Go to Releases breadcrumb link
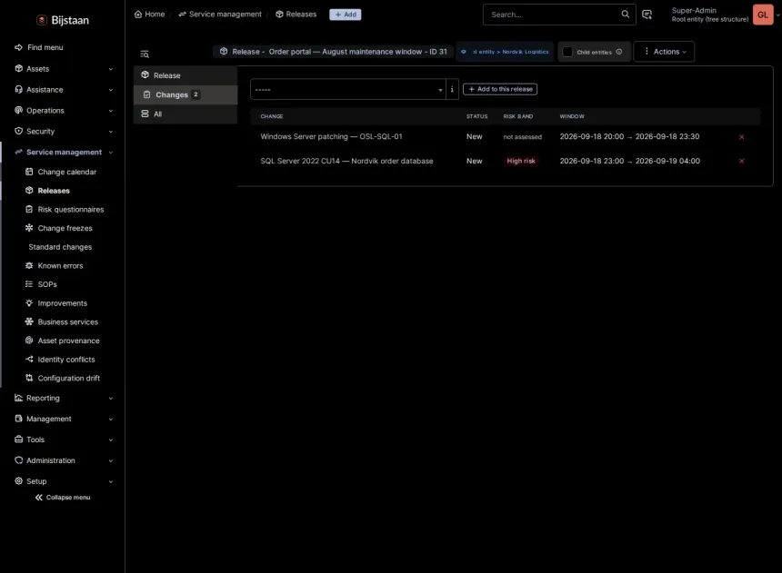Image resolution: width=782 pixels, height=573 pixels. [x=296, y=14]
